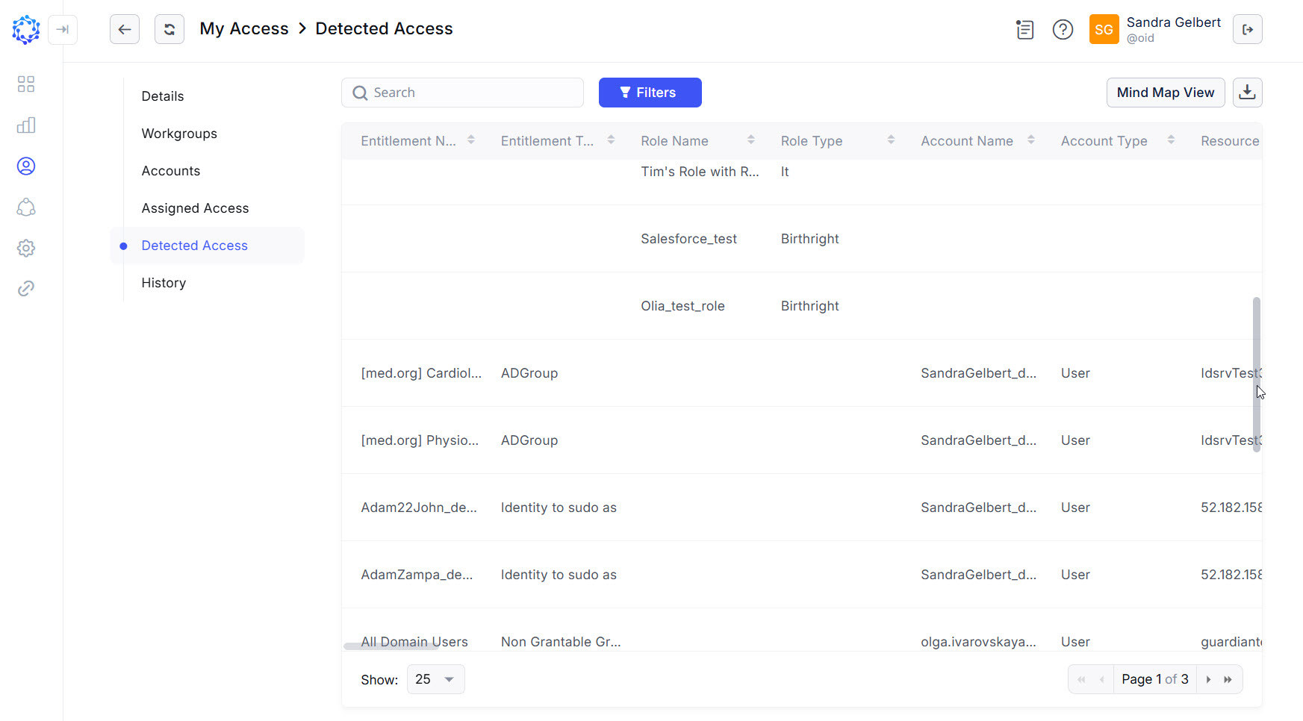This screenshot has height=721, width=1303.
Task: Open the Show 25 rows dropdown
Action: tap(436, 679)
